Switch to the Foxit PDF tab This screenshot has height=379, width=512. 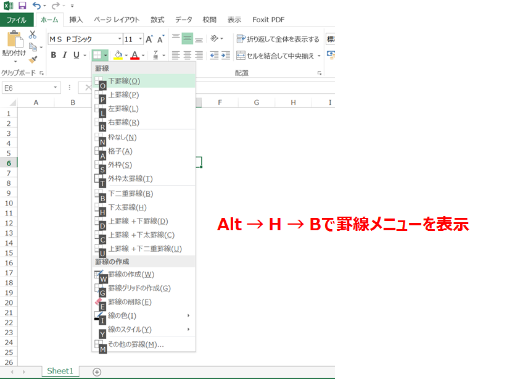coord(268,20)
